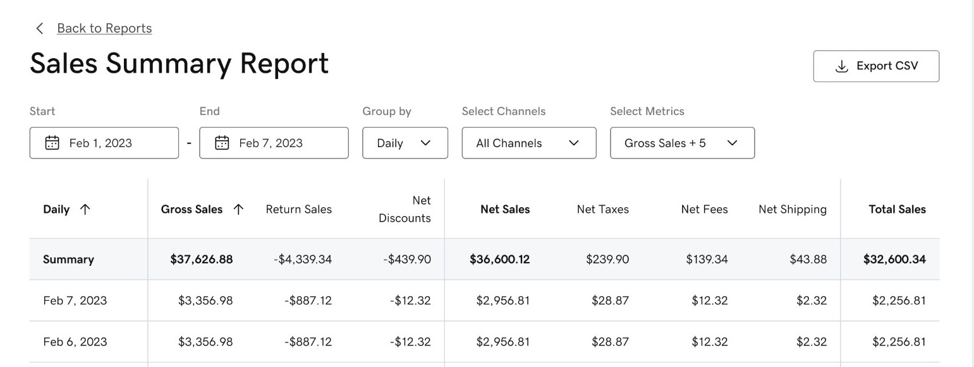Click the Net Taxes column header
Screen dimensions: 974x367
(x=602, y=210)
